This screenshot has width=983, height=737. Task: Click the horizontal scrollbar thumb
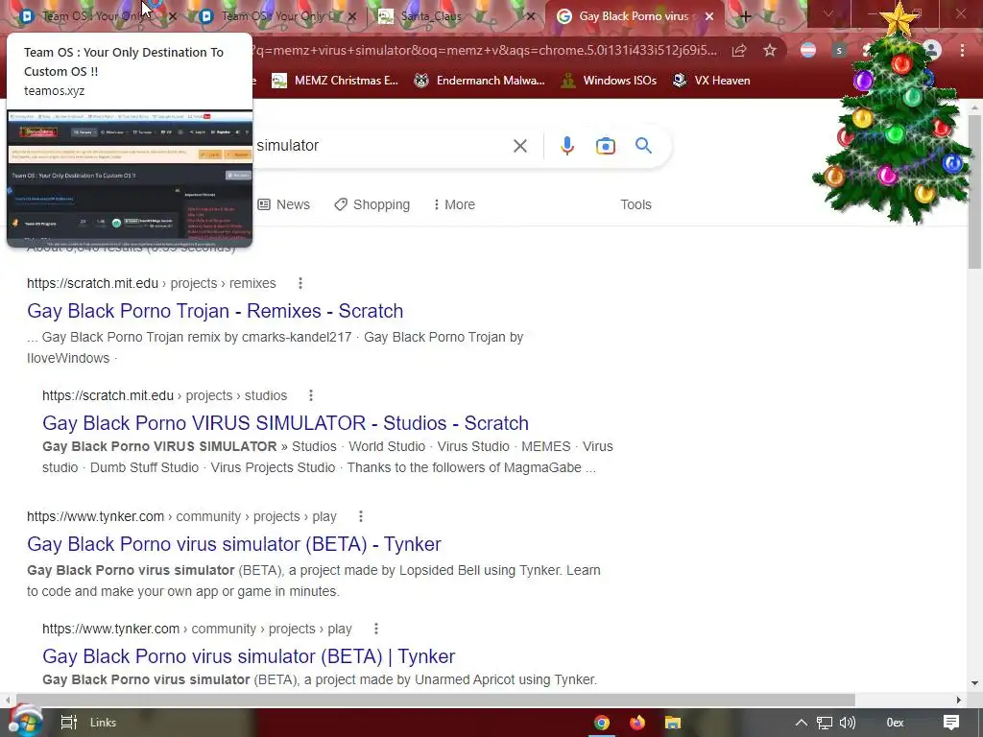pyautogui.click(x=436, y=700)
